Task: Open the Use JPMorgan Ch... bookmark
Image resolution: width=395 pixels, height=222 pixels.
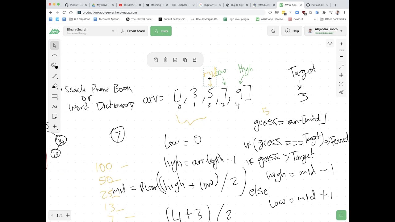Action: coord(205,19)
